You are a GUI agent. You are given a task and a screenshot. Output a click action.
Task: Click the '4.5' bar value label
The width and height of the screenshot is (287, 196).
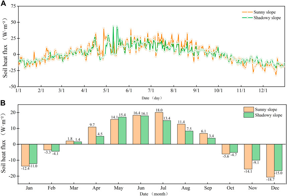click(x=100, y=134)
